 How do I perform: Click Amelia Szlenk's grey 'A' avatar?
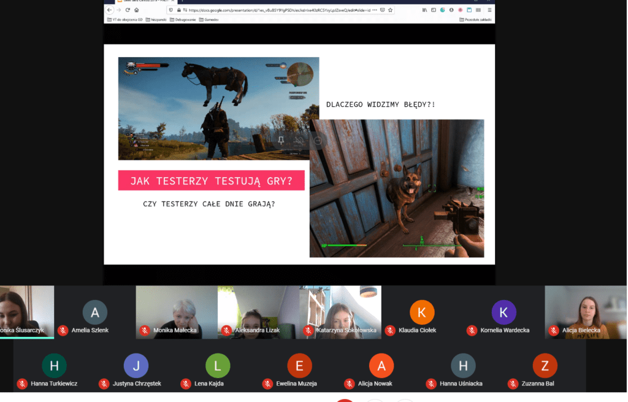point(95,312)
